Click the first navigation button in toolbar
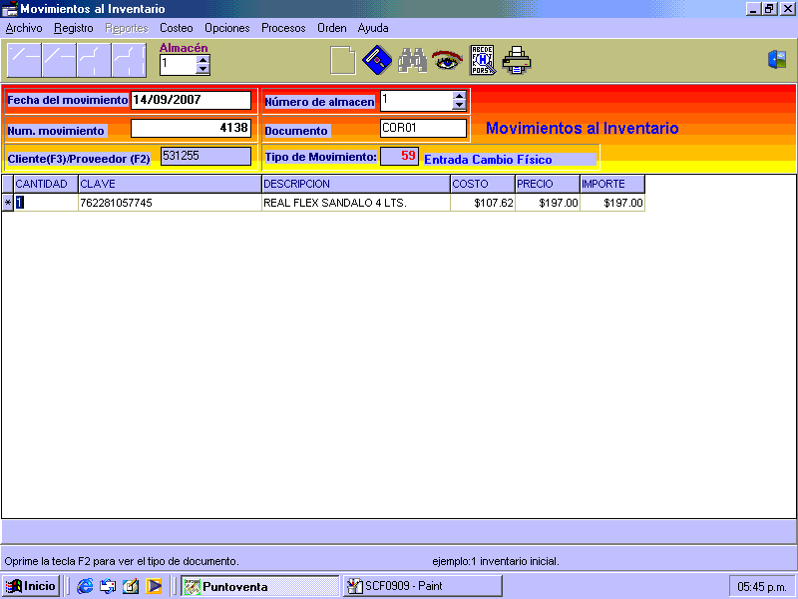The width and height of the screenshot is (798, 599). (x=24, y=61)
